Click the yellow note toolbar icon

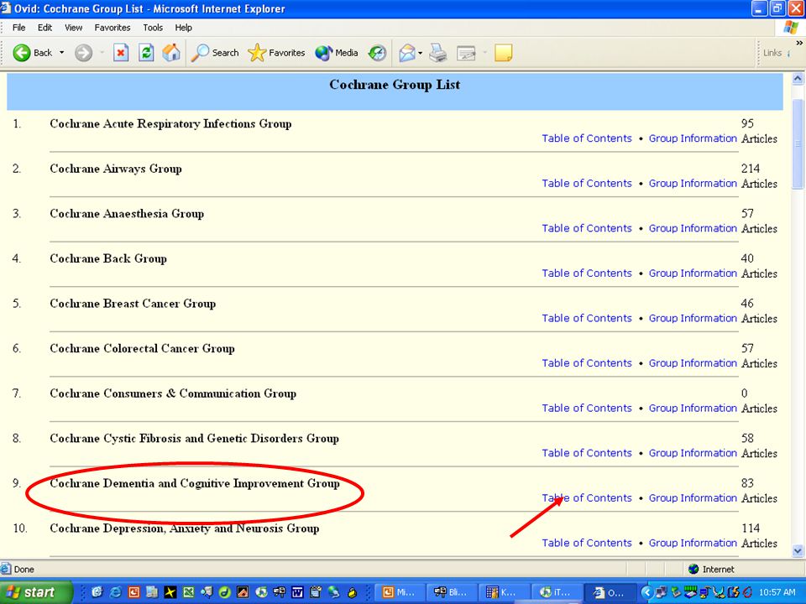pos(503,52)
